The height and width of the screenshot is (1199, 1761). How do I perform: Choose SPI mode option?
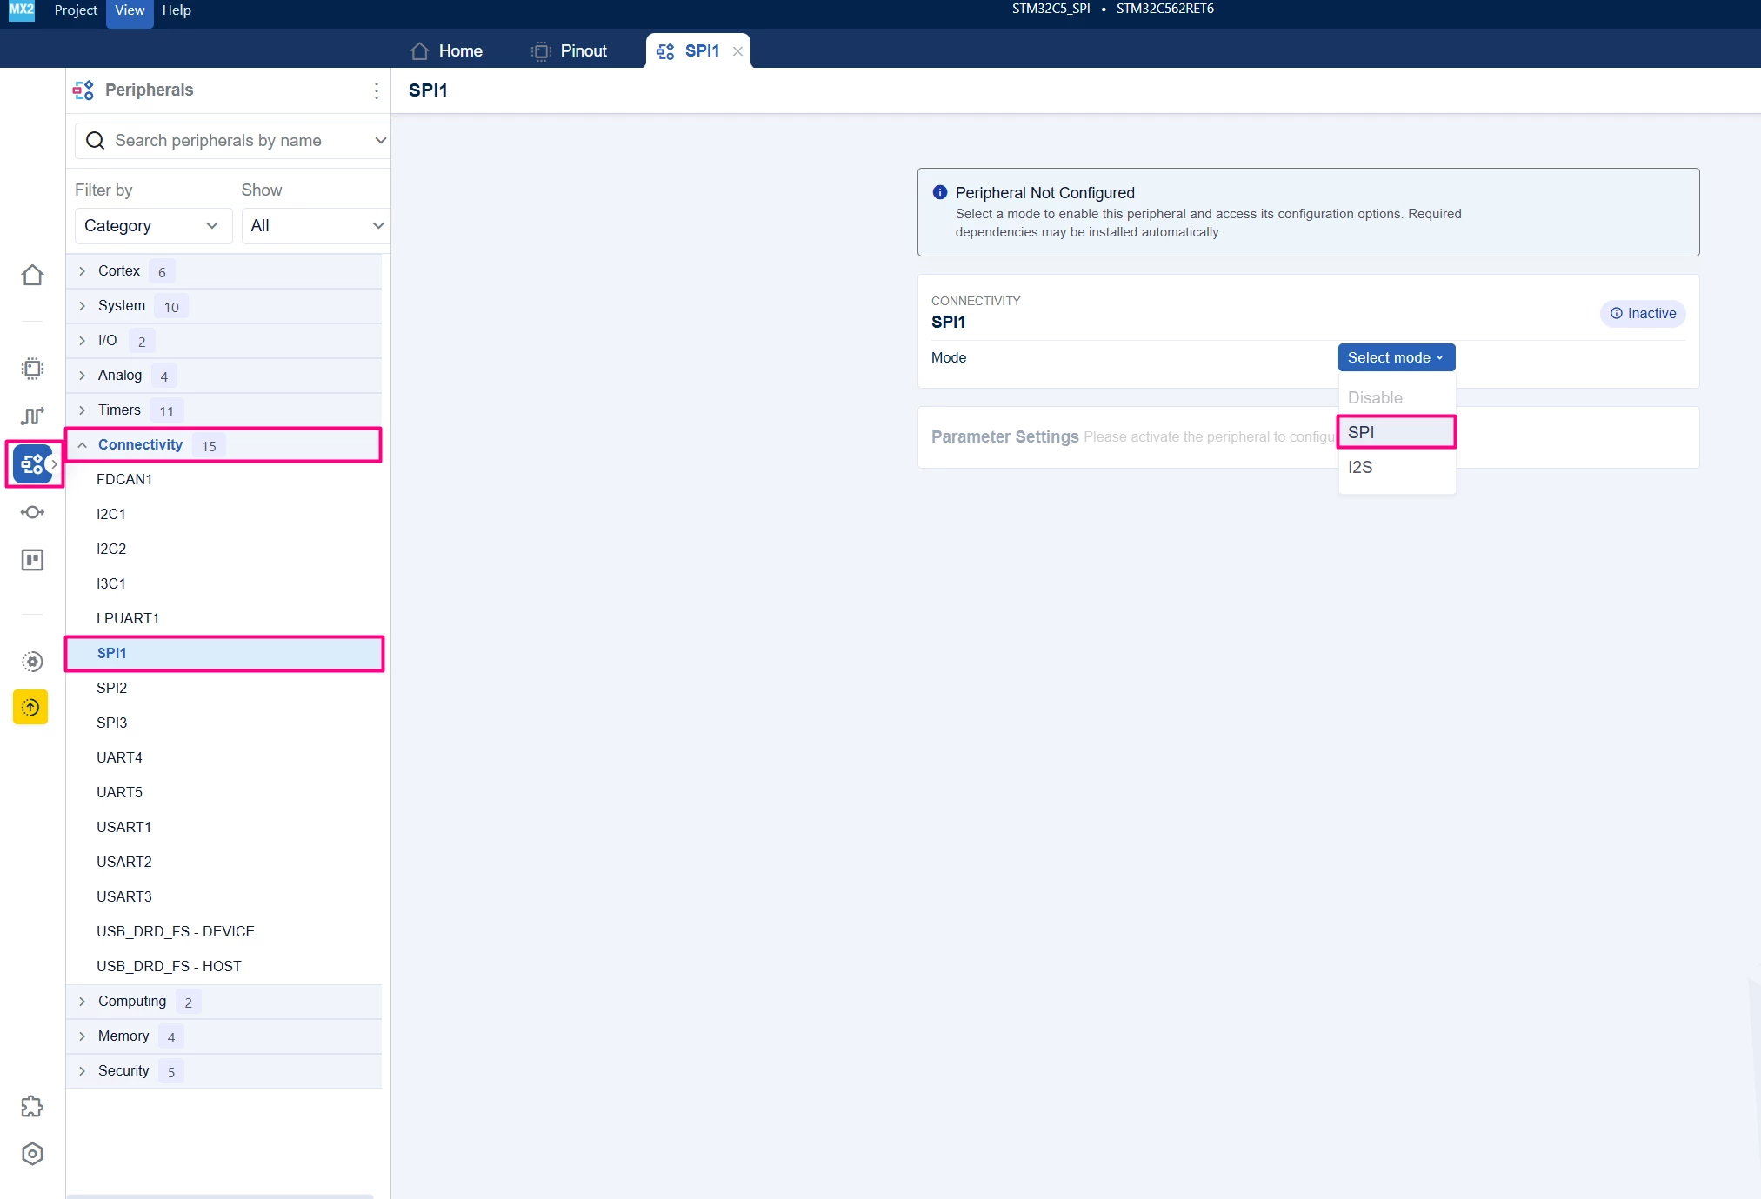pyautogui.click(x=1397, y=433)
